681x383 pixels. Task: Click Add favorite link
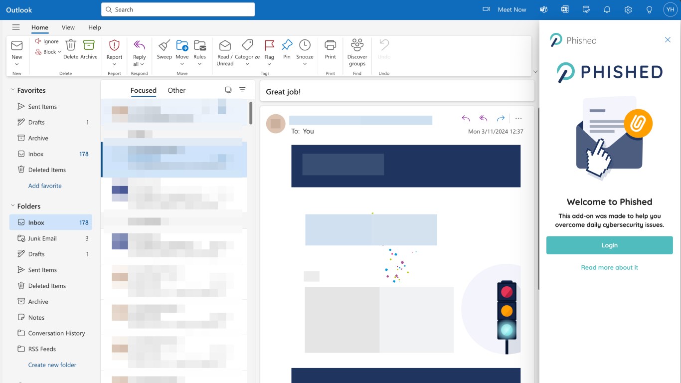pos(45,186)
